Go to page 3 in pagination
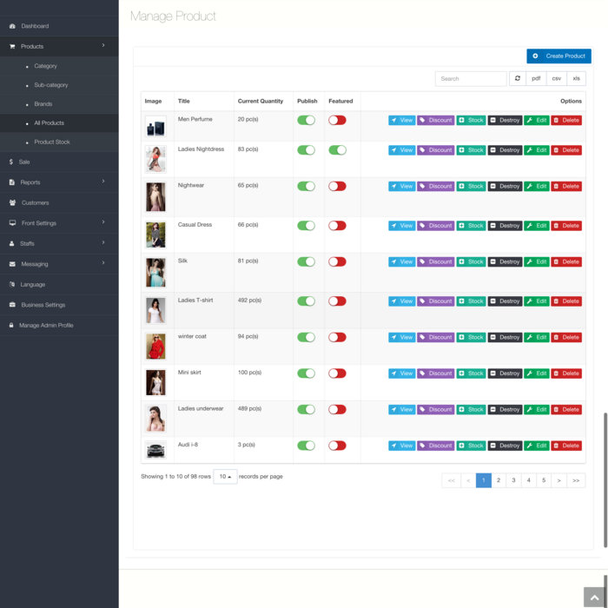This screenshot has height=608, width=608. (x=513, y=480)
